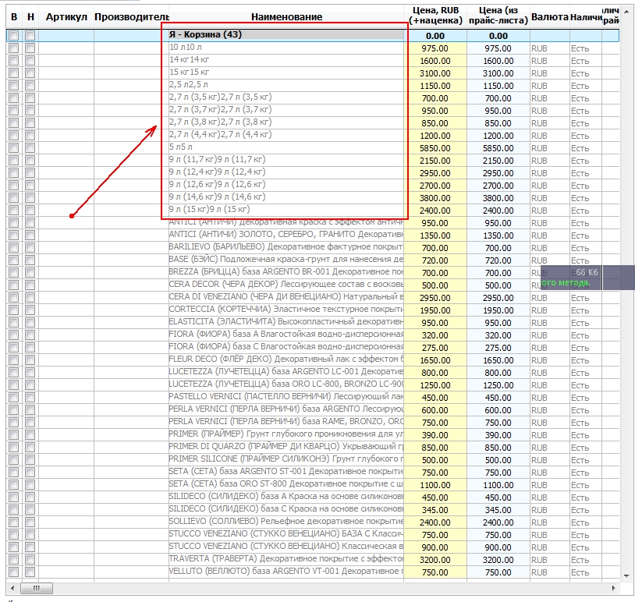
Task: Select the FIORA (ФИОРА) база А row
Action: tap(313, 335)
